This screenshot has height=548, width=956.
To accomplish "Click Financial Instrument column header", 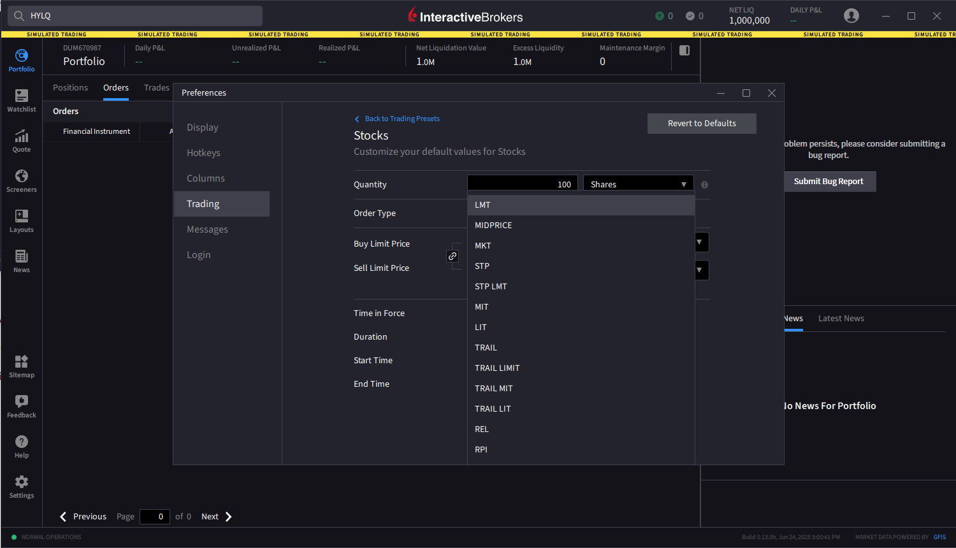I will coord(96,131).
